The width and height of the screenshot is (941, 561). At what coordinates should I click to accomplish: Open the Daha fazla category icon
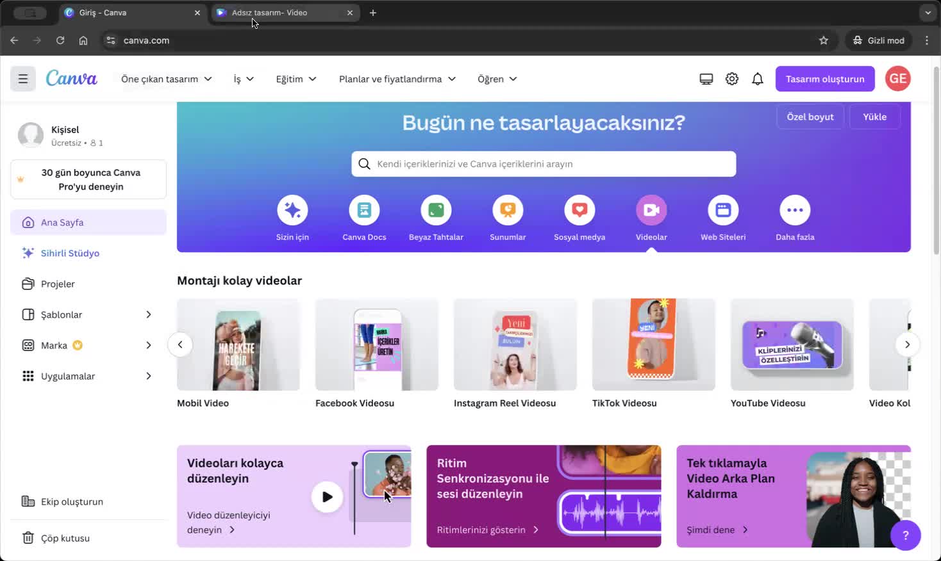click(x=795, y=210)
